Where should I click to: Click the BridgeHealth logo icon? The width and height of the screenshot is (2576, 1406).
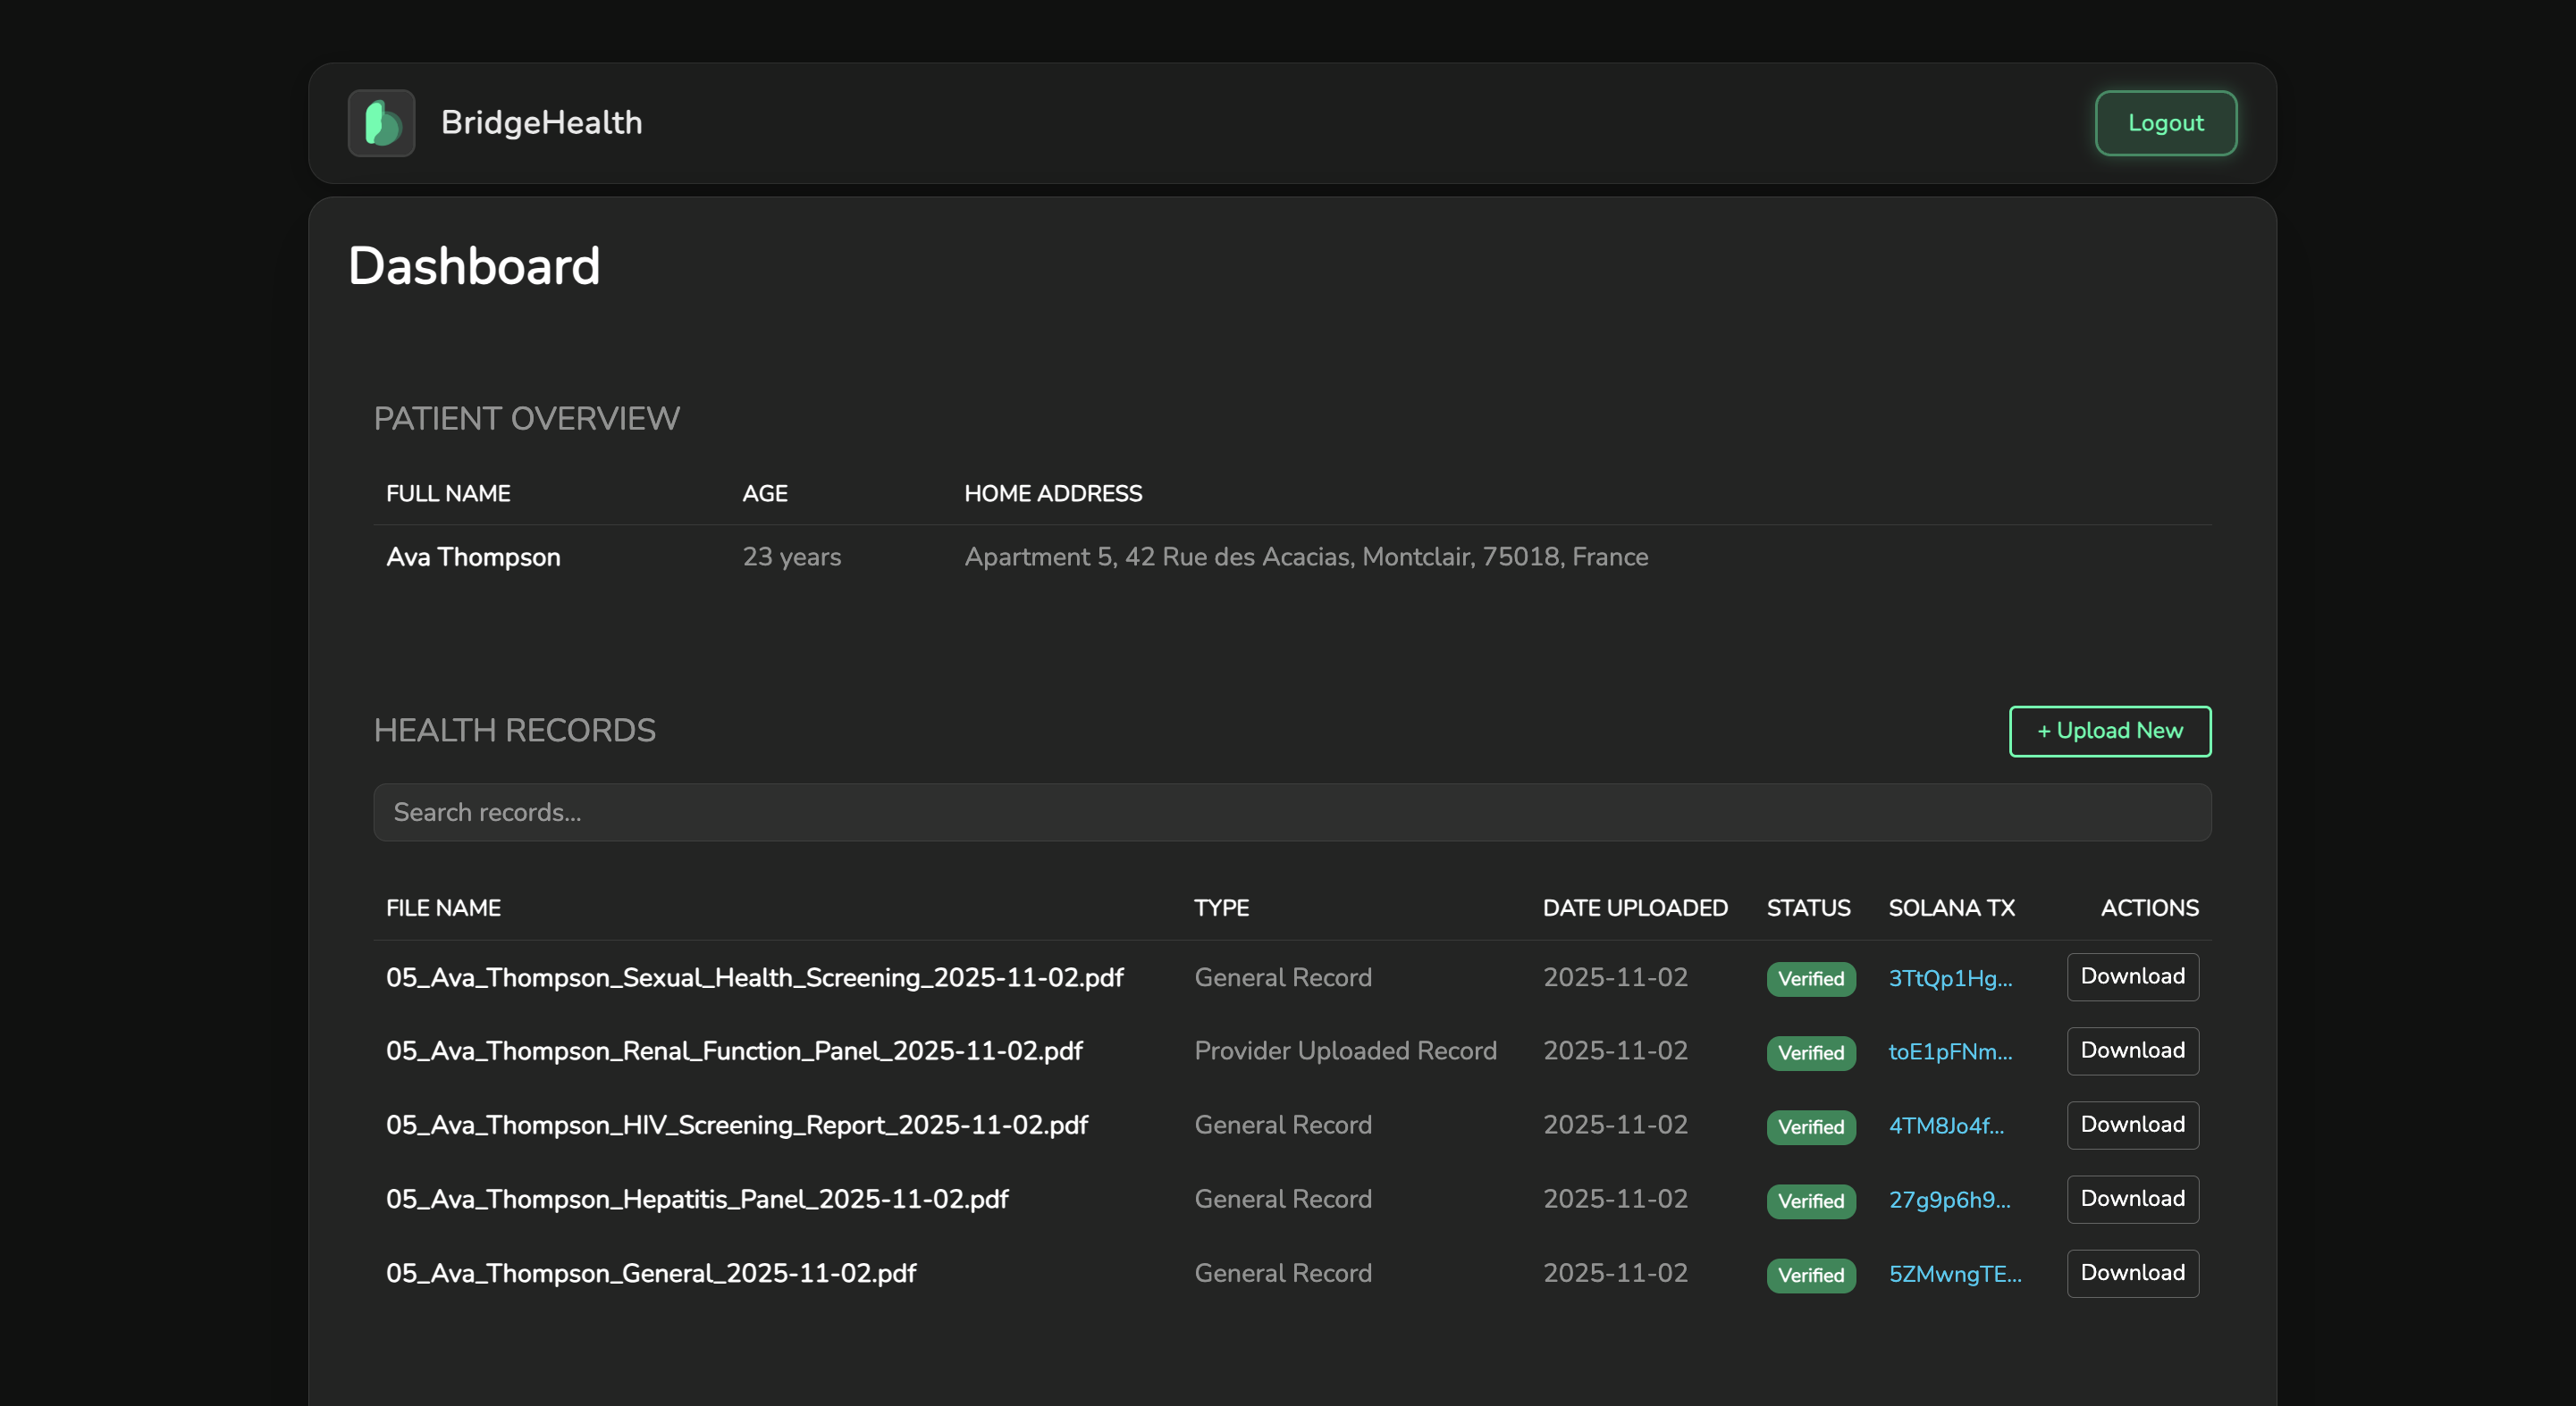point(381,123)
